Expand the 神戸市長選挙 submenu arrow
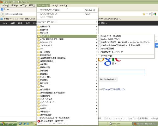This screenshot has height=126, width=158. (x=96, y=115)
